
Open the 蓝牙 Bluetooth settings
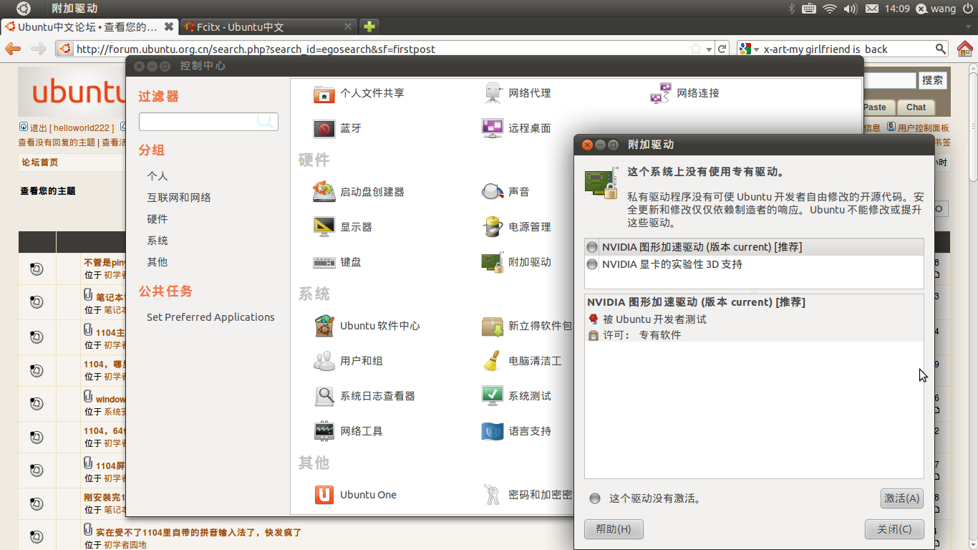coord(337,128)
